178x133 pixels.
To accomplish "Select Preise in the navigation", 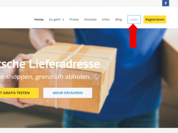I will [74, 19].
